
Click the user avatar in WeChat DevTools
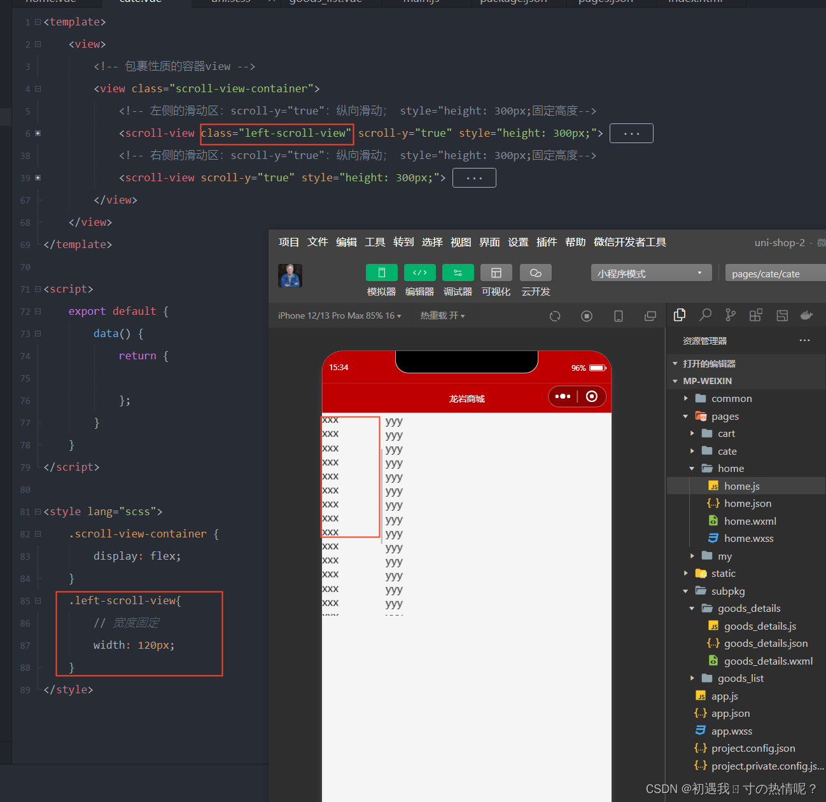(290, 275)
